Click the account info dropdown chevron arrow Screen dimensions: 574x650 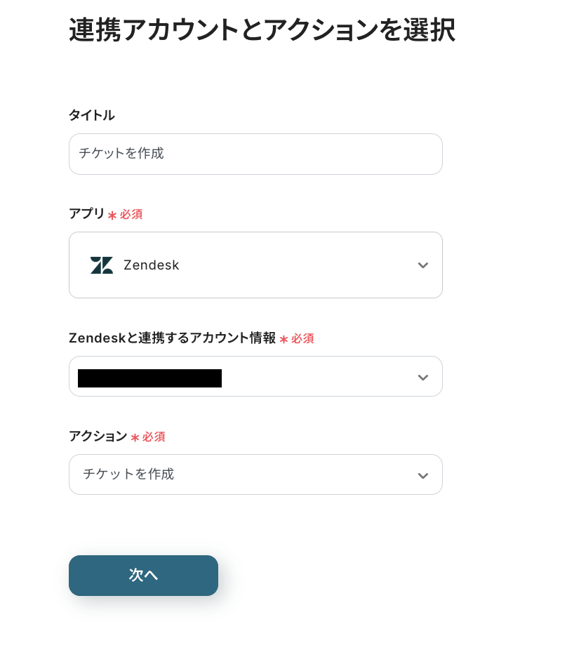[422, 378]
